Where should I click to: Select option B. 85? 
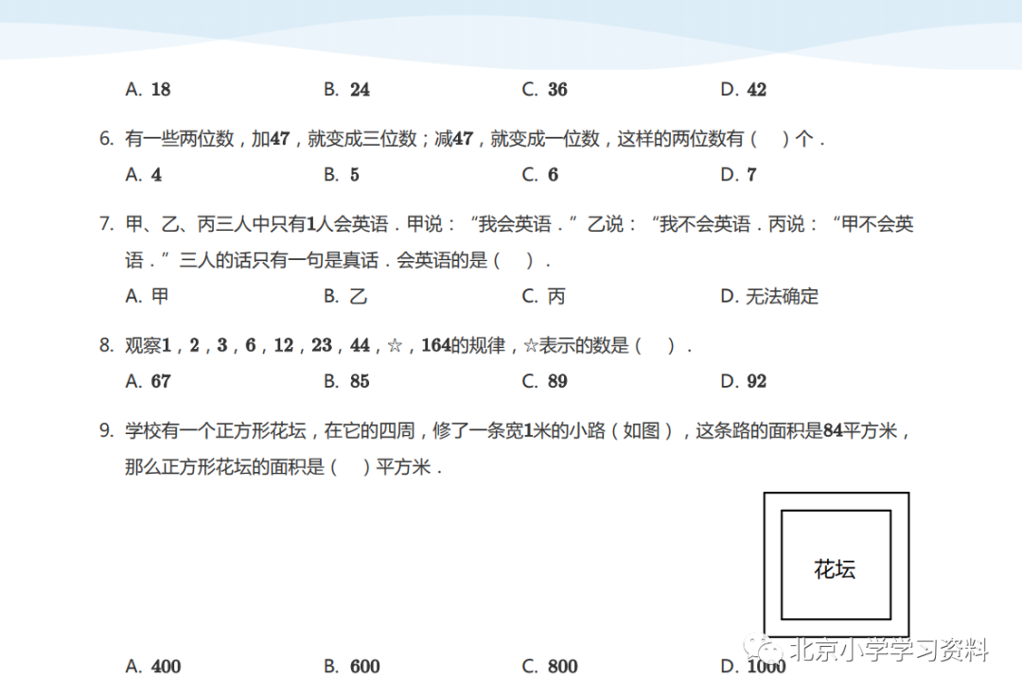[346, 381]
